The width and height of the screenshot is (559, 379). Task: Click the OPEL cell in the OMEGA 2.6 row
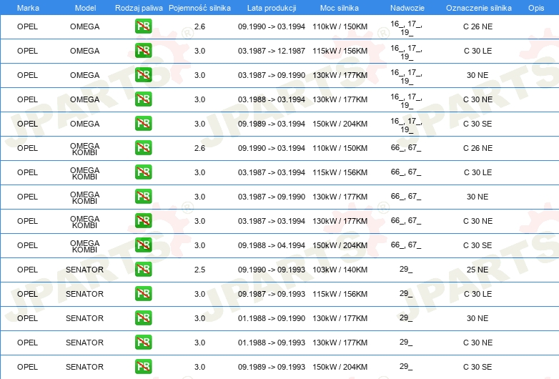(x=27, y=26)
